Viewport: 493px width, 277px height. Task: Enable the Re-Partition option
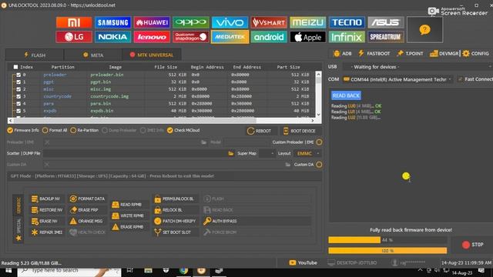point(84,130)
